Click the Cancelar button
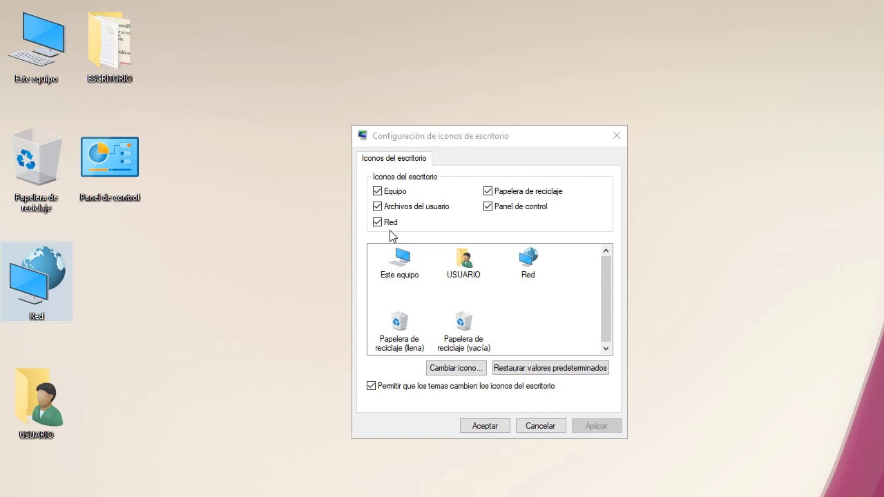 tap(540, 426)
